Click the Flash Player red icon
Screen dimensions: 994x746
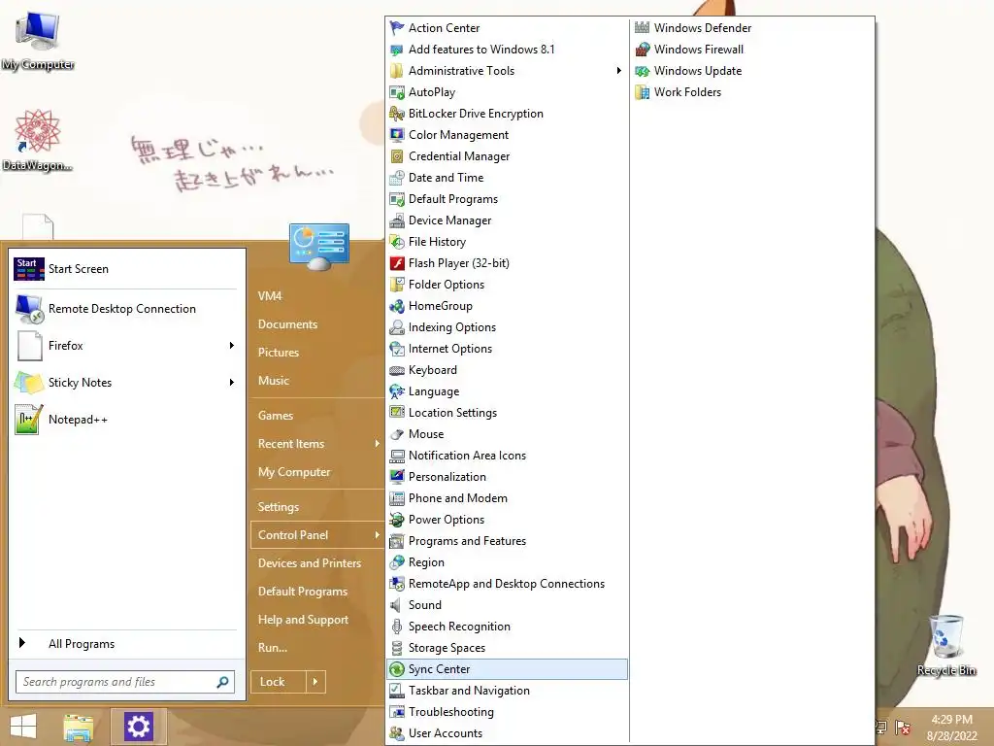click(397, 263)
